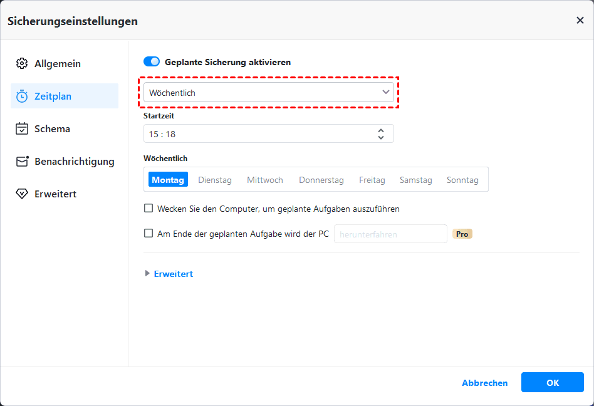The image size is (594, 406).
Task: Click the Startzeit time input field
Action: pos(257,134)
